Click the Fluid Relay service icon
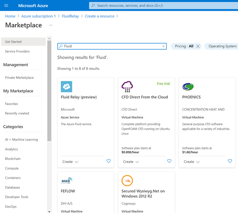This screenshot has height=213, width=238. pyautogui.click(x=66, y=87)
